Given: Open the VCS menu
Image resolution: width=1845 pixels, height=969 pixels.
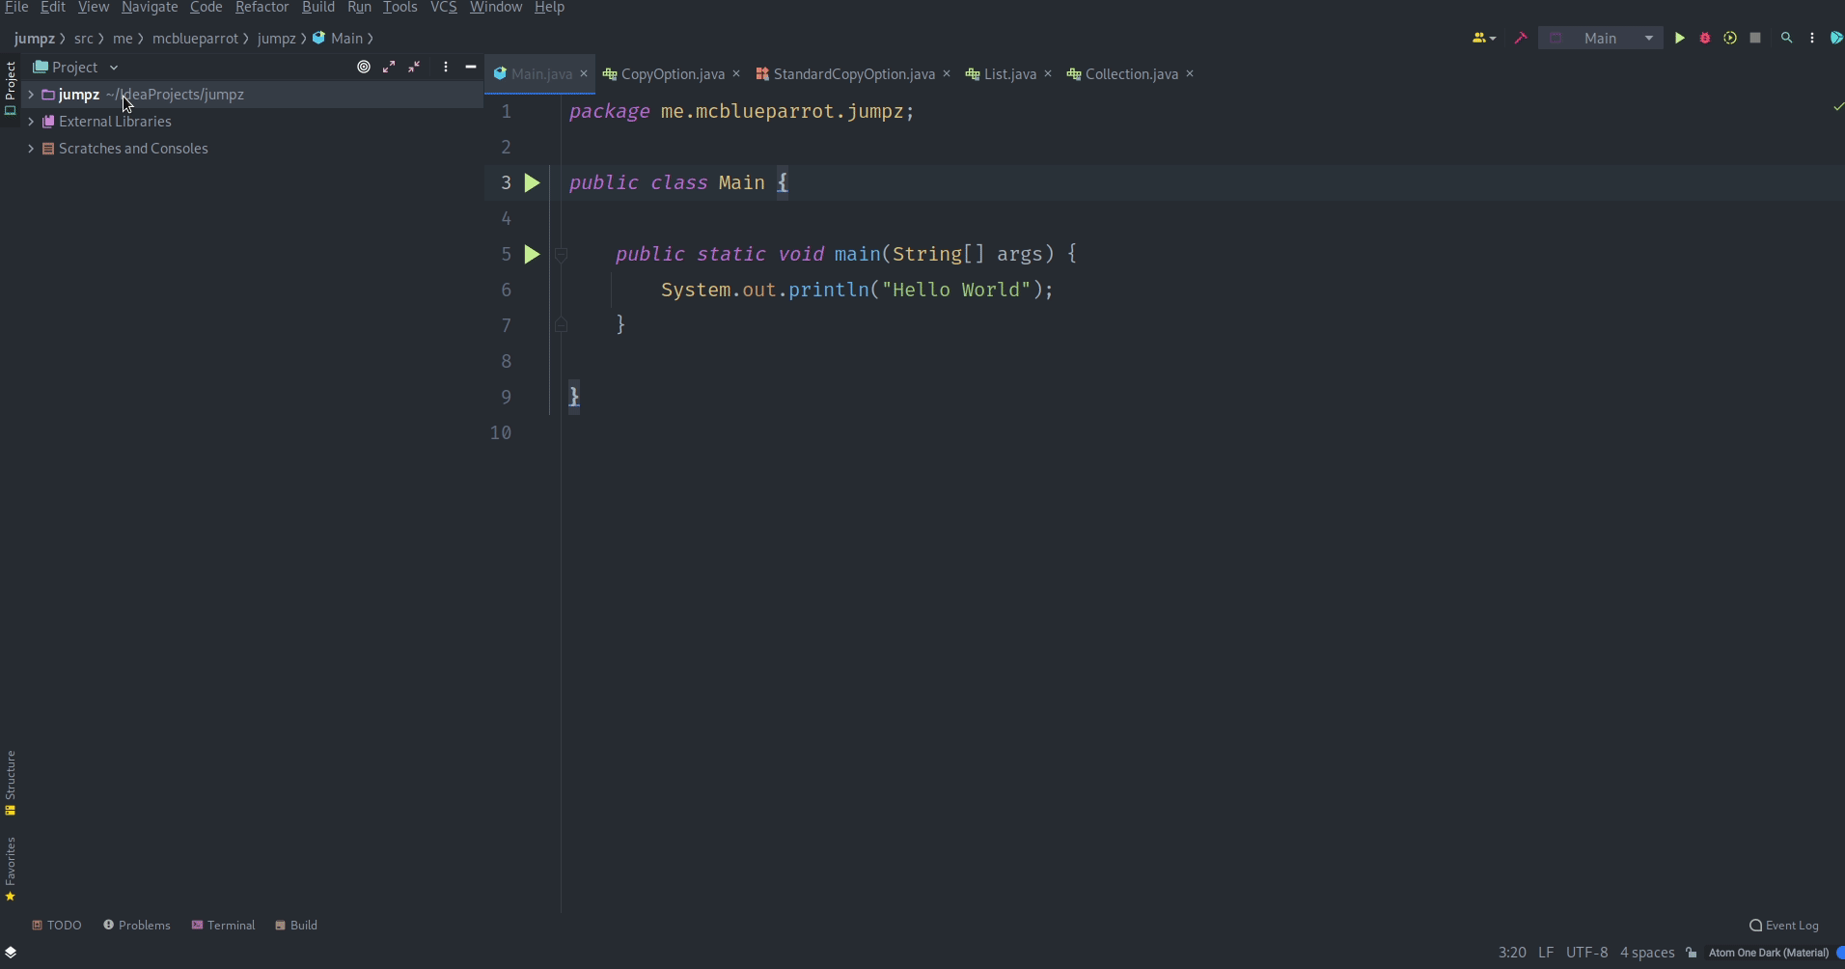Looking at the screenshot, I should click(444, 7).
